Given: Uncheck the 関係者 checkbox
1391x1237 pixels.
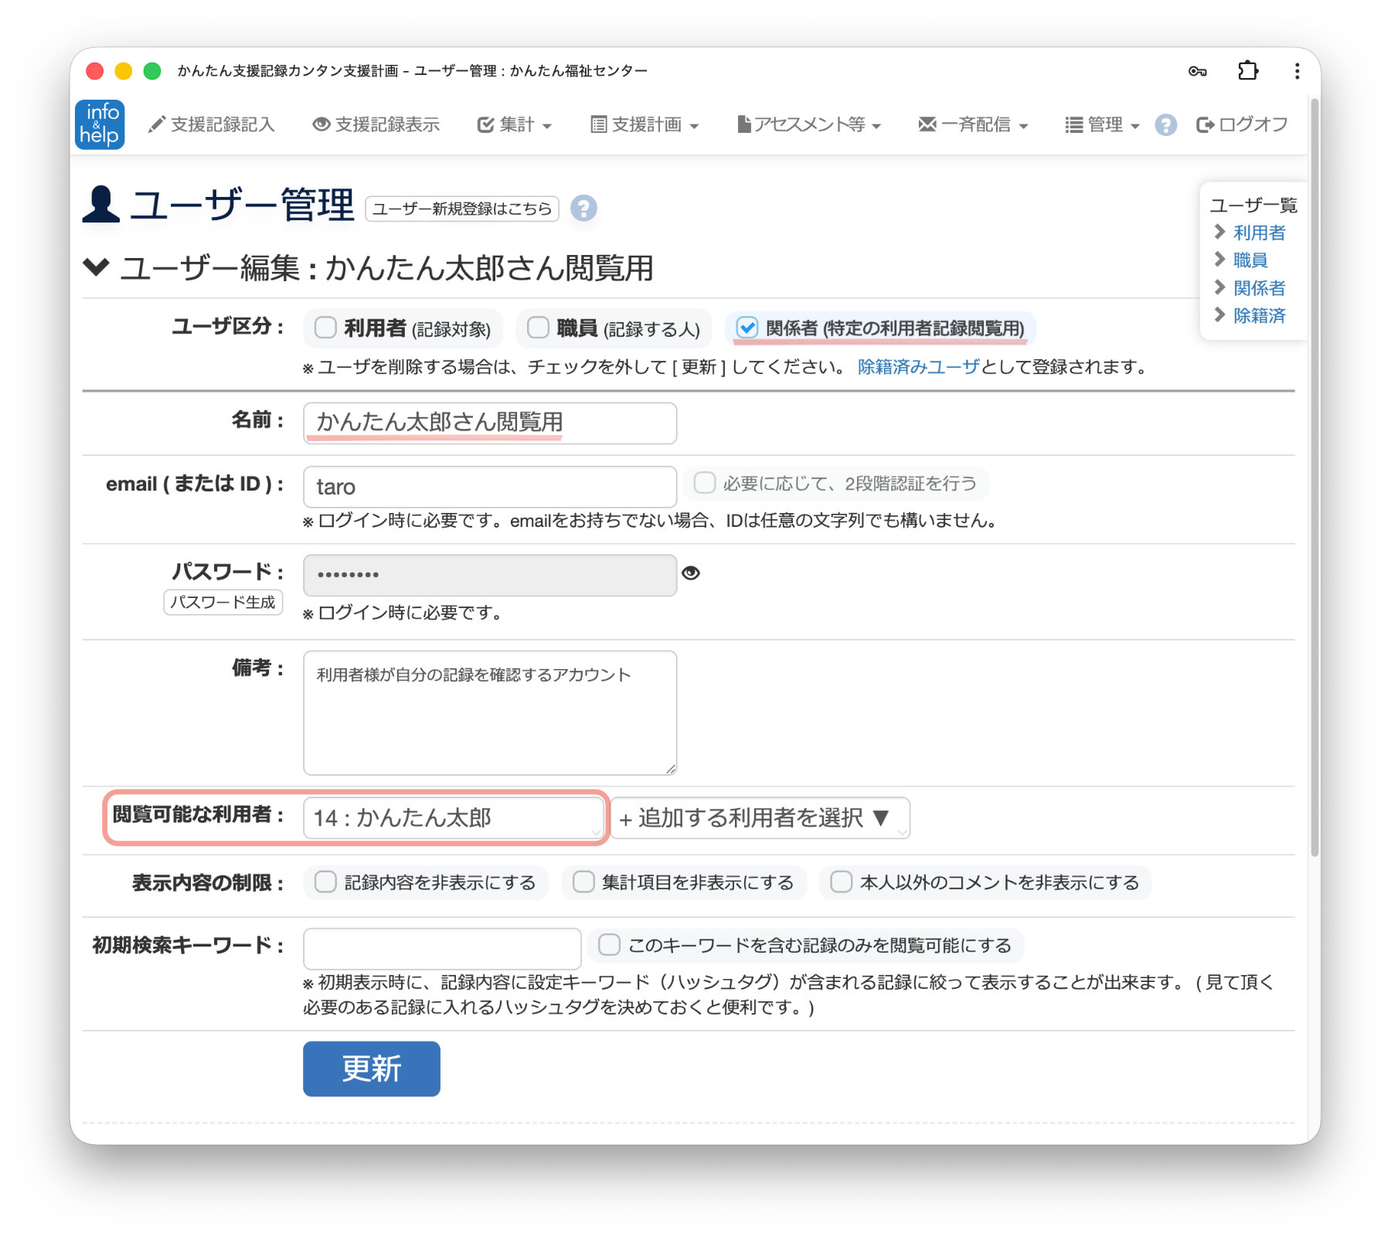Looking at the screenshot, I should 747,328.
